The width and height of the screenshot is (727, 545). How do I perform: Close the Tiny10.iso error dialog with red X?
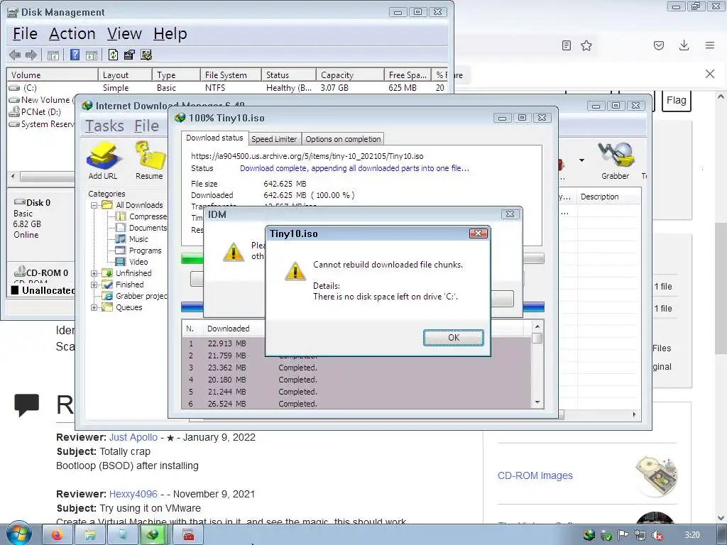coord(479,233)
